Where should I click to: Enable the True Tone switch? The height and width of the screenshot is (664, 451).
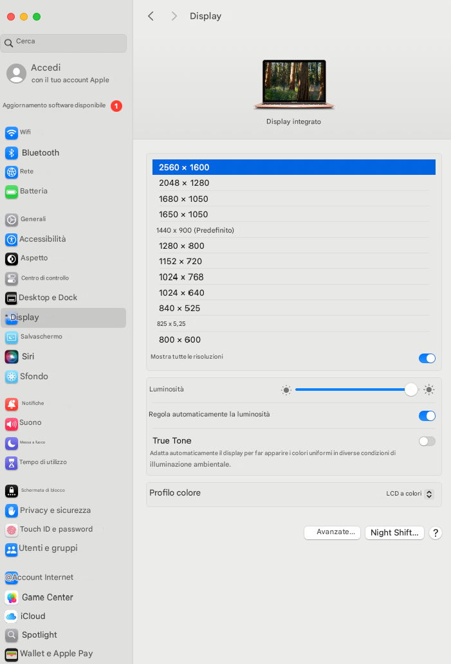427,441
